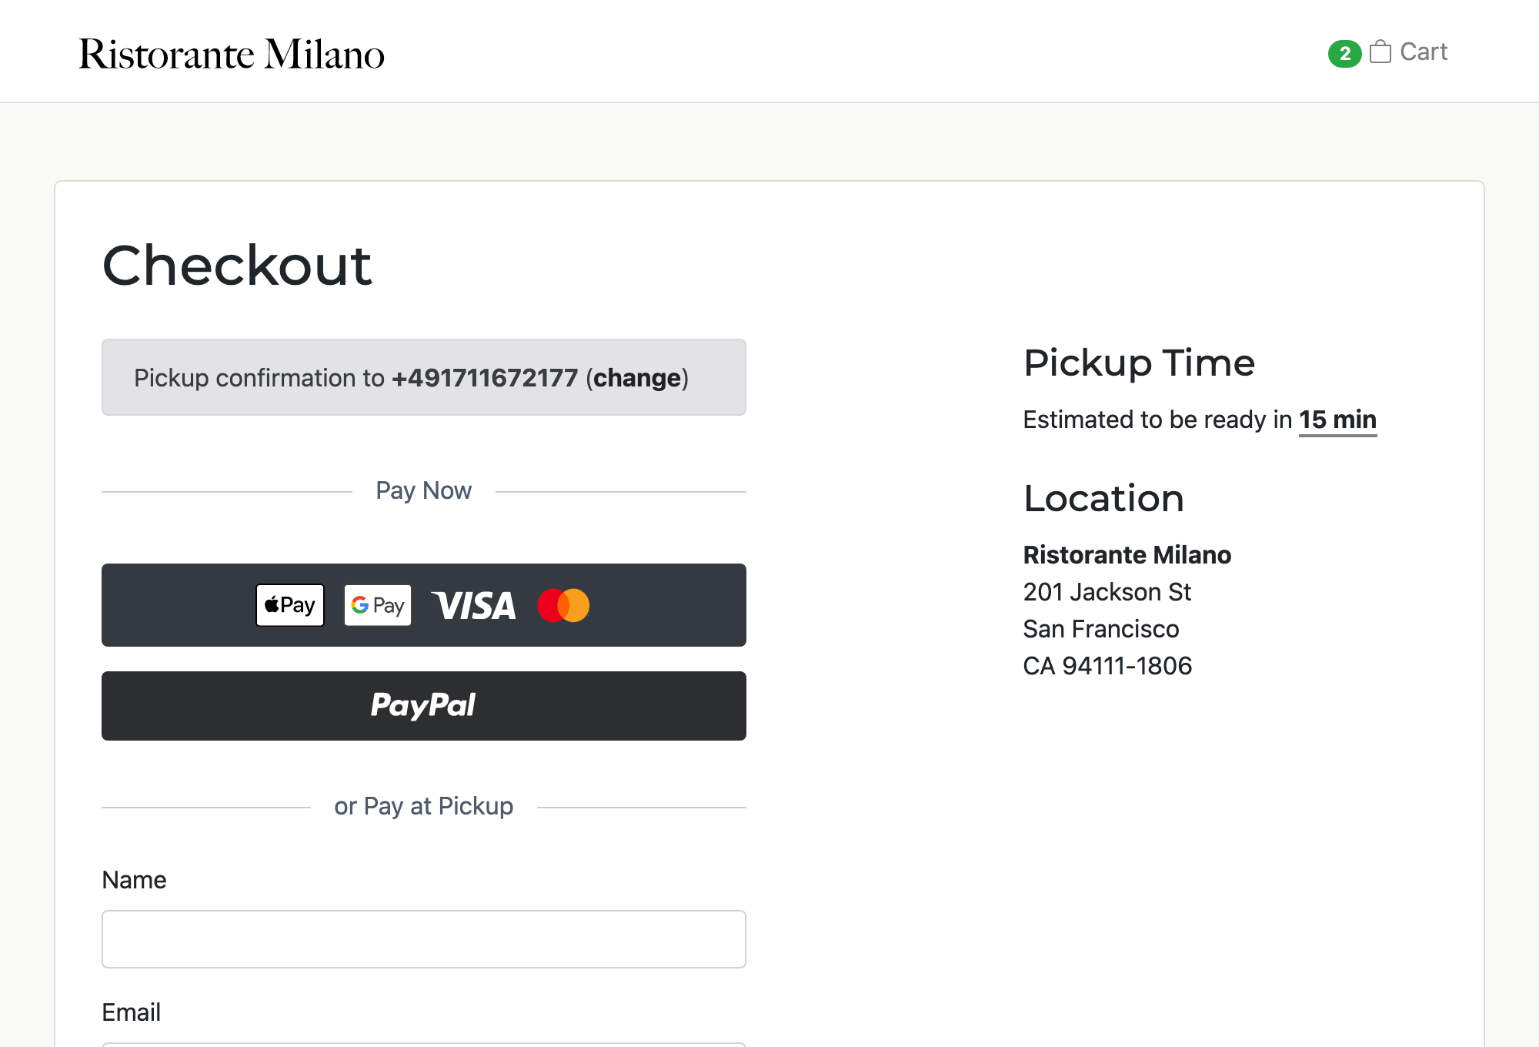
Task: Click the phone number +491711672177
Action: pyautogui.click(x=485, y=378)
